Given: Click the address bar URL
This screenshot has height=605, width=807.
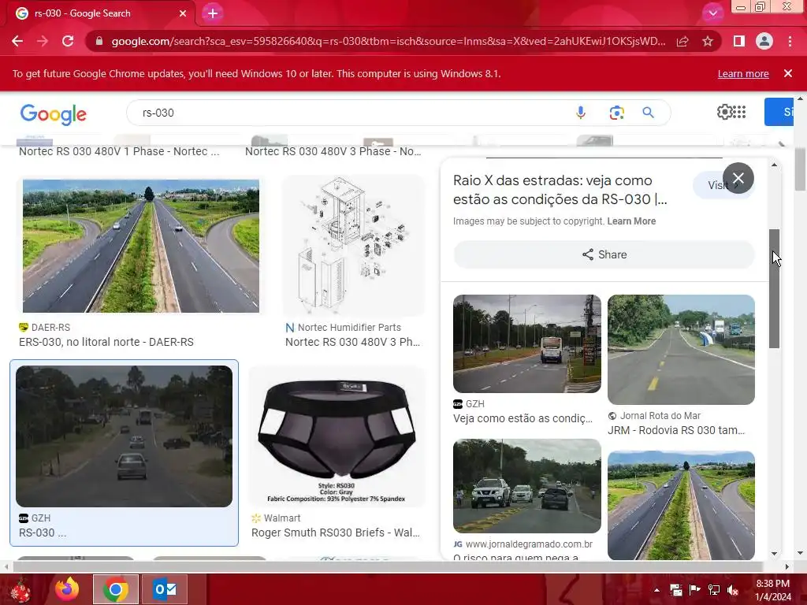Looking at the screenshot, I should pyautogui.click(x=388, y=41).
